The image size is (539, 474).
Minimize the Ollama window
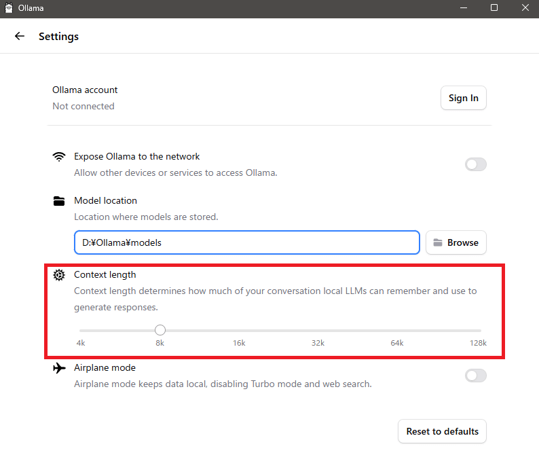pos(464,8)
